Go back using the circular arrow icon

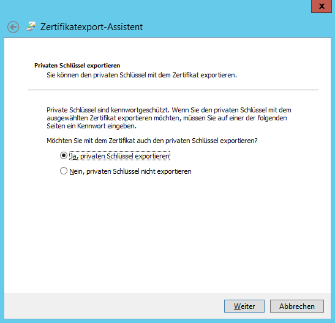point(13,27)
